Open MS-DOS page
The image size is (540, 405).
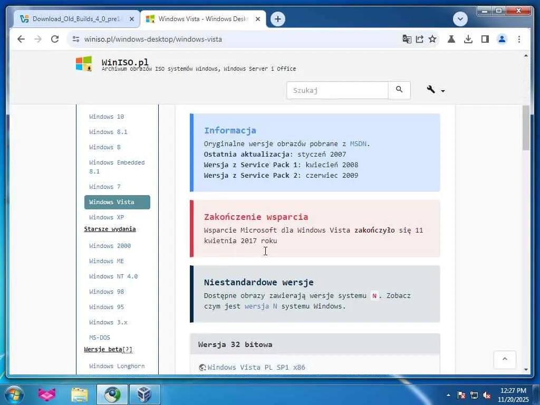[x=100, y=337]
